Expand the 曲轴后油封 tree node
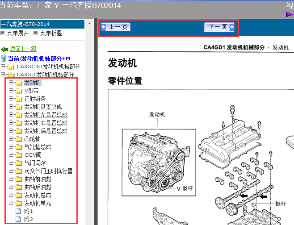This screenshot has width=294, height=225. 11,187
